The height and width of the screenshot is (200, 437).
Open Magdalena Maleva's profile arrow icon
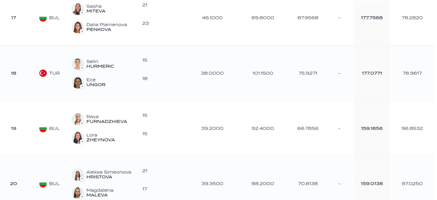[x=82, y=197]
